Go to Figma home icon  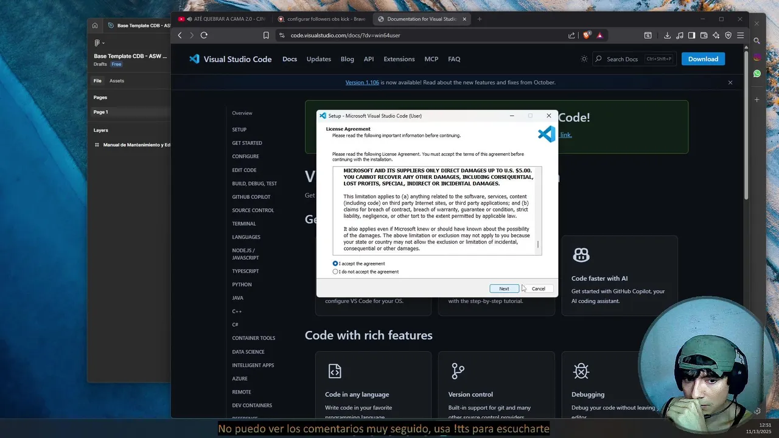coord(95,26)
